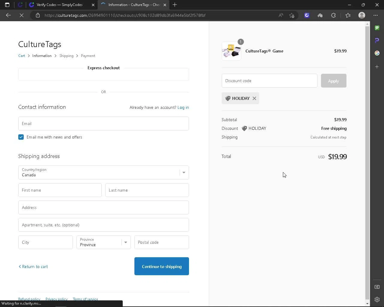Image resolution: width=384 pixels, height=307 pixels.
Task: Click the Log in link
Action: [183, 107]
